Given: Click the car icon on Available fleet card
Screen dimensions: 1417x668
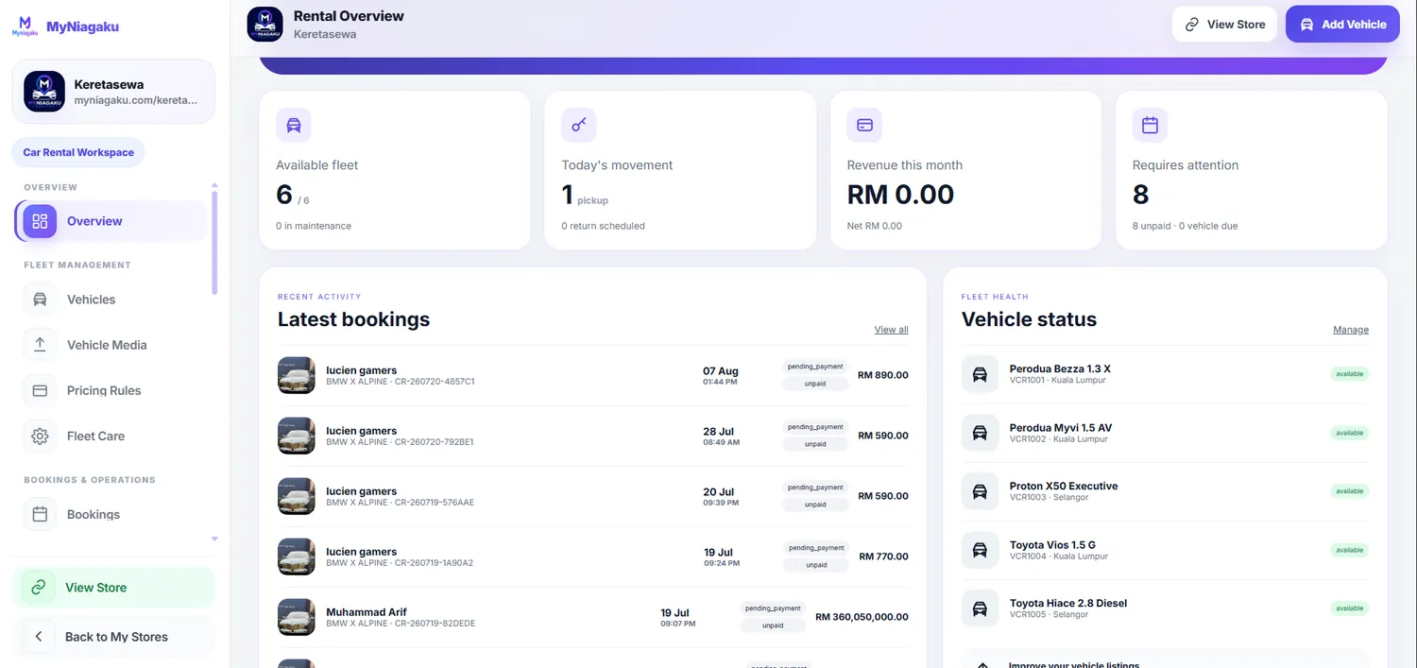Looking at the screenshot, I should click(294, 125).
